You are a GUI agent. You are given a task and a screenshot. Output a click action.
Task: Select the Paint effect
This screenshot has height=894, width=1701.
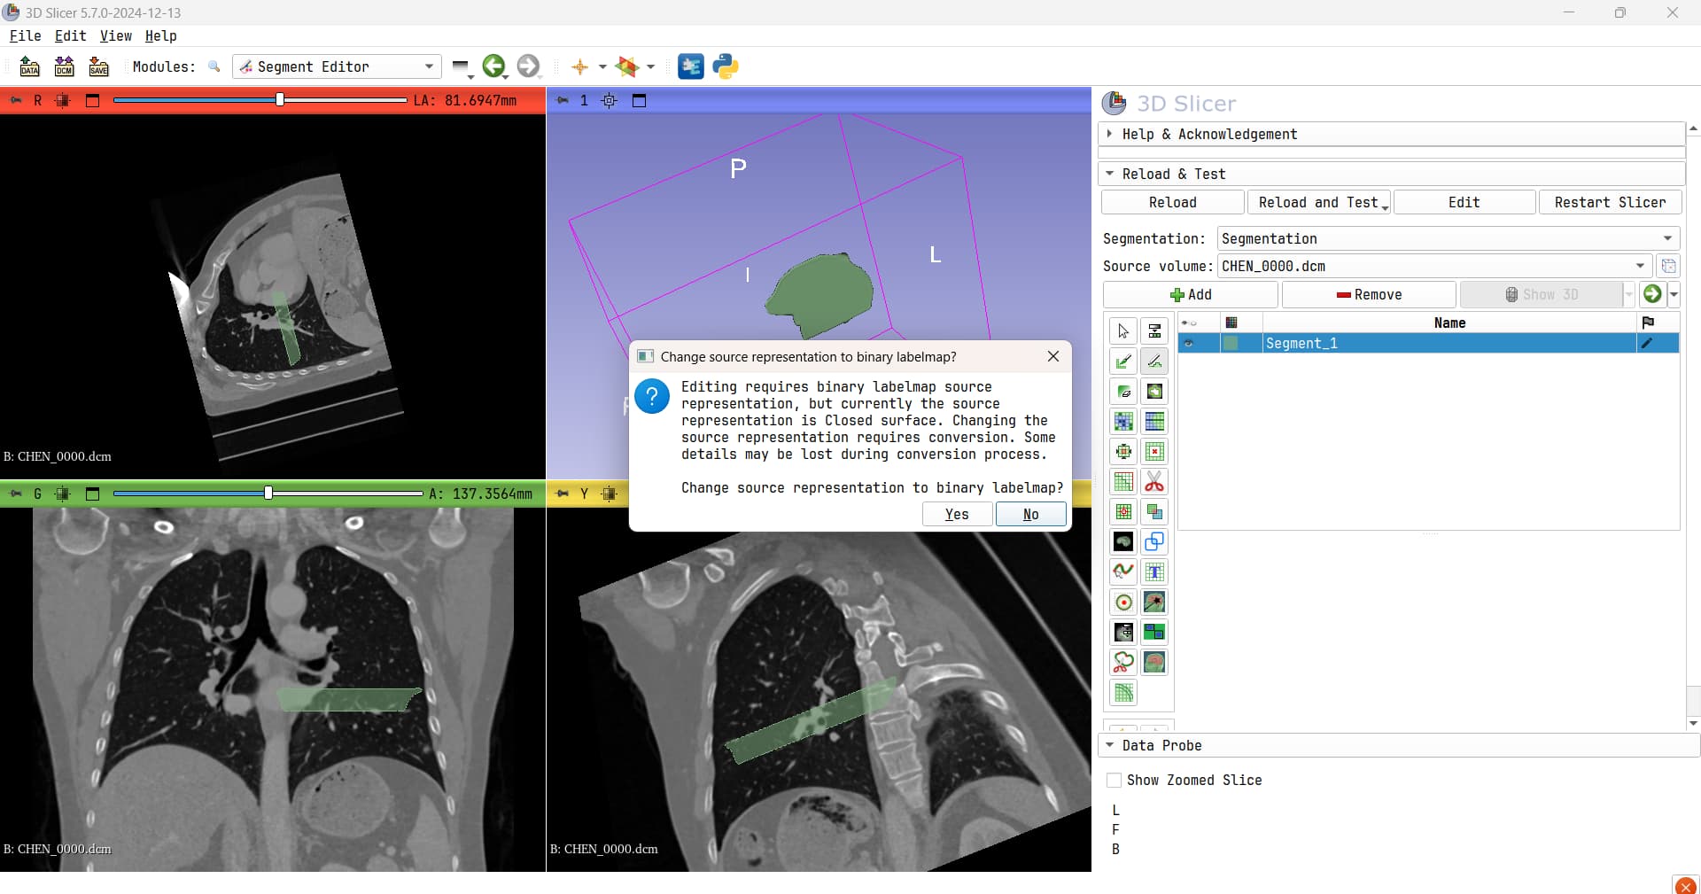pos(1123,361)
